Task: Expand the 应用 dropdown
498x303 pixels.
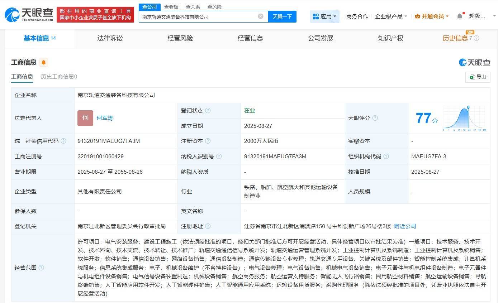Action: coord(324,16)
